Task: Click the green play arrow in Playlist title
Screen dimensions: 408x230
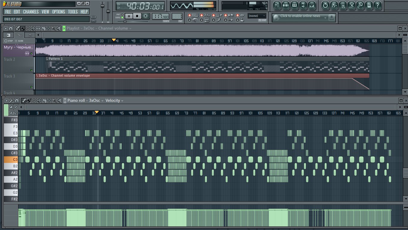Action: [x=64, y=28]
